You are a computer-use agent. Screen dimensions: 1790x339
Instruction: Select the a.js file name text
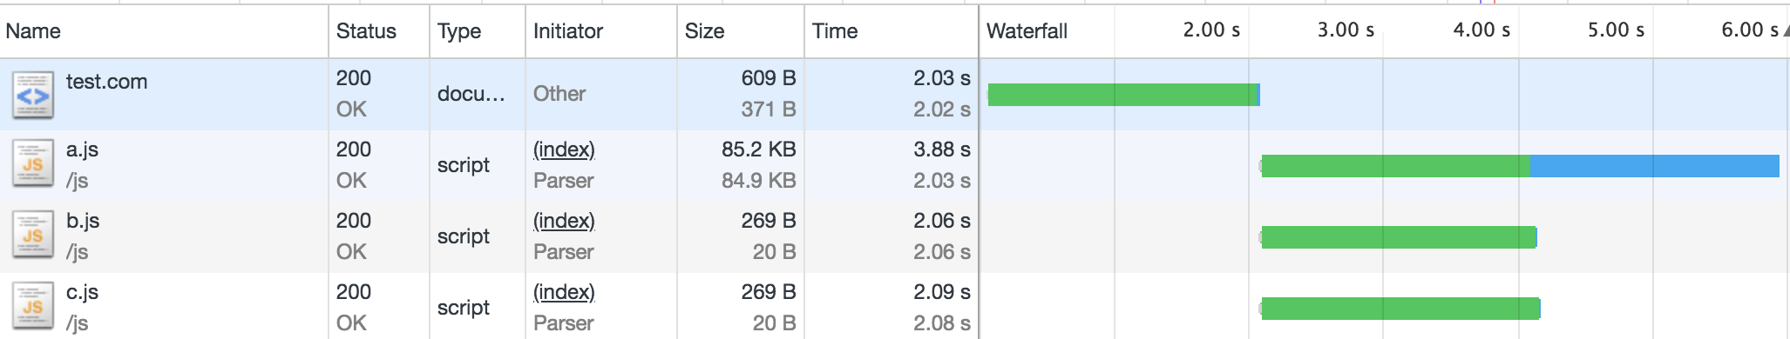coord(82,150)
